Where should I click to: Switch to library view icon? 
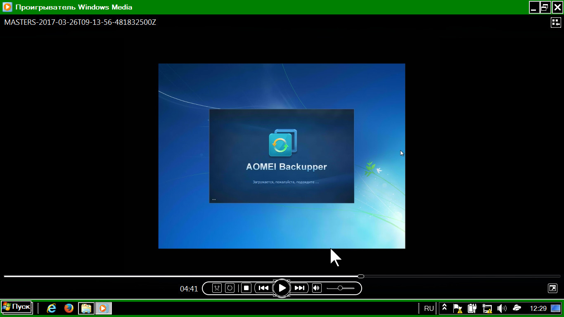tap(556, 22)
